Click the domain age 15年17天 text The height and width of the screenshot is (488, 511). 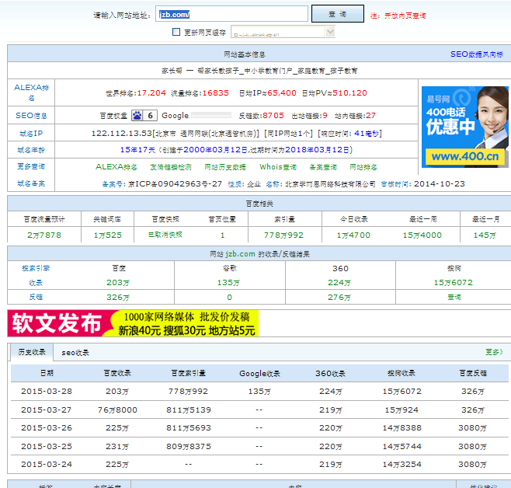point(138,150)
